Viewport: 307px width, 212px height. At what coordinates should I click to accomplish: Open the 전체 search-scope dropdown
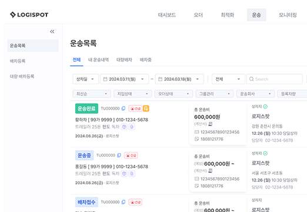point(228,79)
